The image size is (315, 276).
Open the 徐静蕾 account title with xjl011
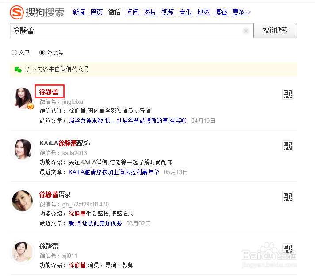[x=49, y=246]
